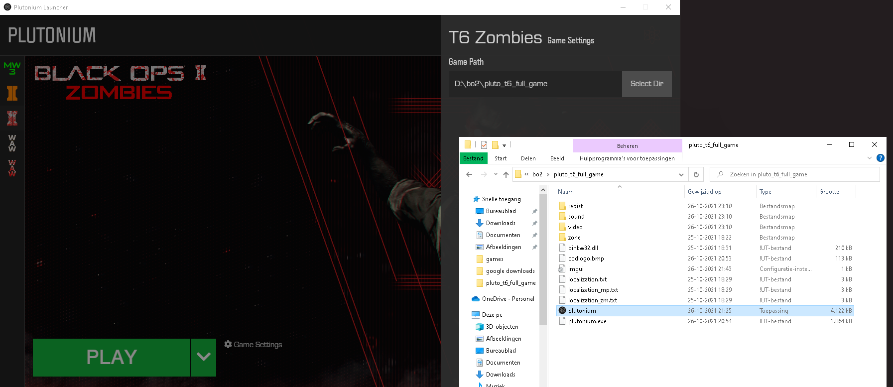Open Game Settings with the gear icon
This screenshot has width=893, height=387.
pyautogui.click(x=253, y=345)
